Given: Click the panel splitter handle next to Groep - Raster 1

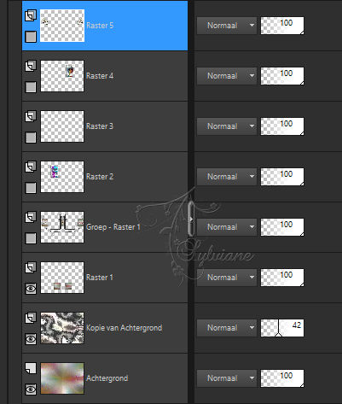Looking at the screenshot, I should [x=191, y=219].
